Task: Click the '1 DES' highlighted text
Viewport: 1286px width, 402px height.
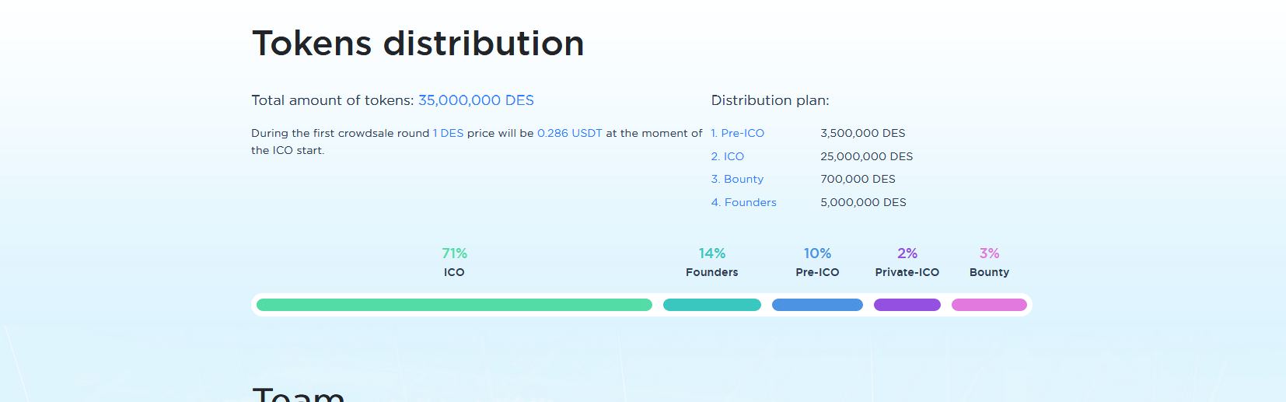Action: 448,133
